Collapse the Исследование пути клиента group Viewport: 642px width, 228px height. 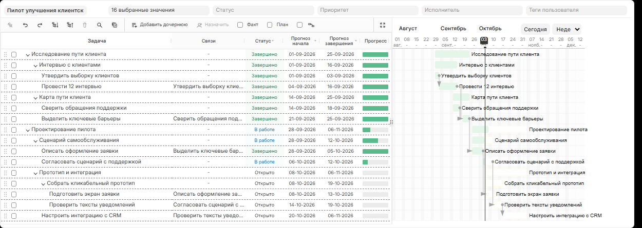point(28,54)
